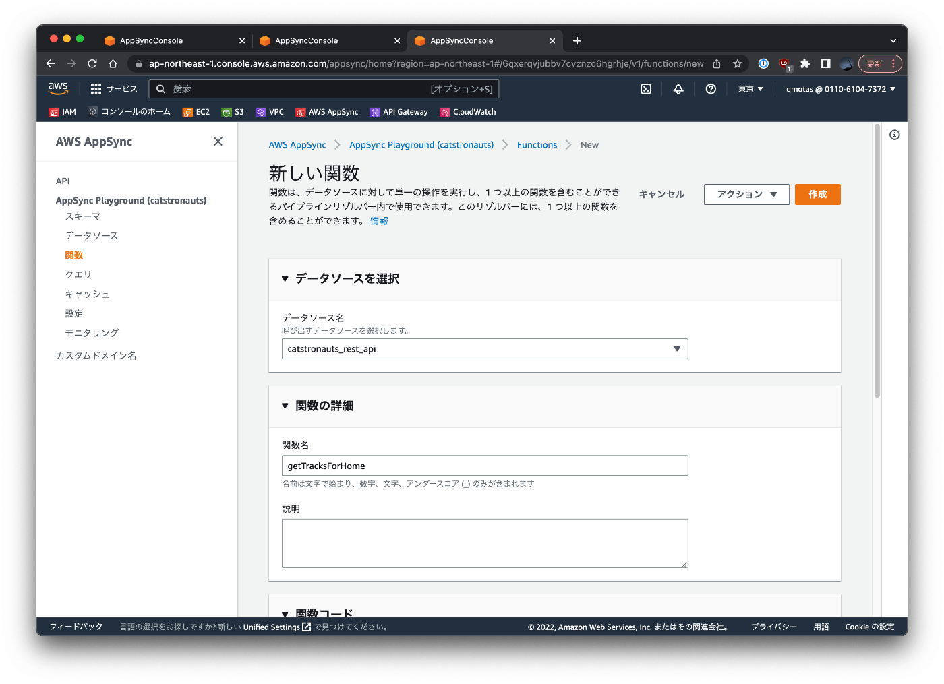Collapse the 関数の詳細 section
This screenshot has width=944, height=684.
click(285, 406)
